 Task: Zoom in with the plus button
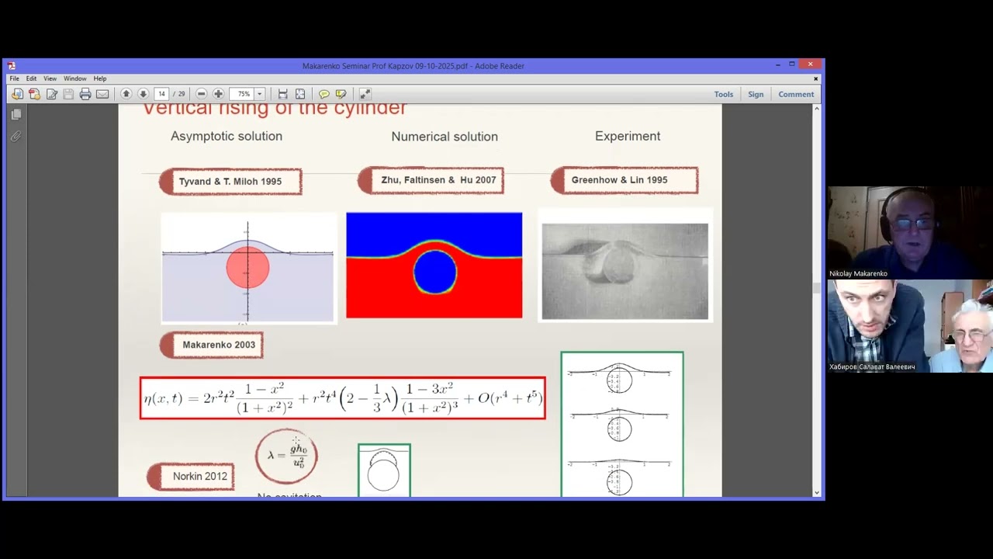coord(219,94)
